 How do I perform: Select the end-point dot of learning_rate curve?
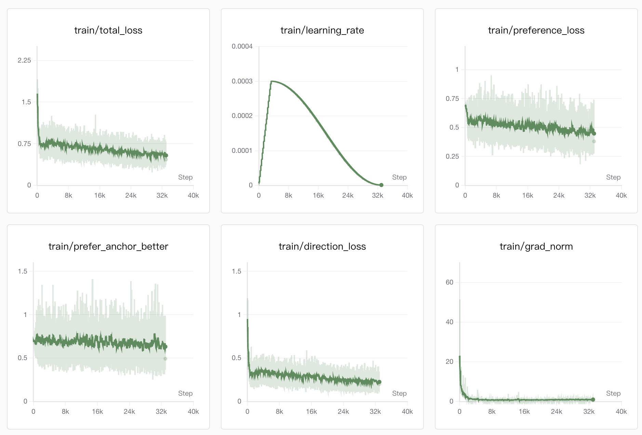pos(381,185)
